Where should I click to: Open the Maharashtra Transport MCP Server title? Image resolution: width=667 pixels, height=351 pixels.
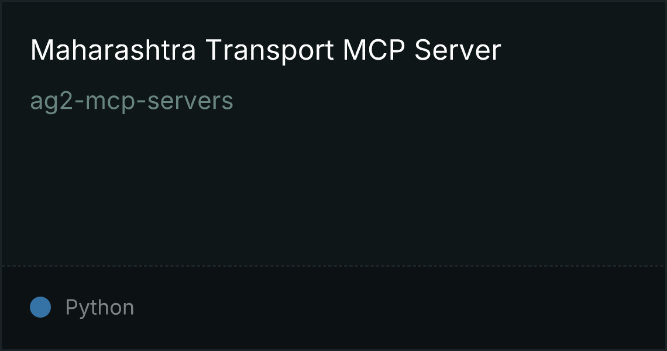tap(266, 50)
